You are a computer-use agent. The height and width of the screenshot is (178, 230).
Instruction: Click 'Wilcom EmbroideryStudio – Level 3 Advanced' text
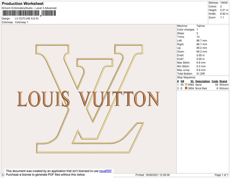click(29, 8)
